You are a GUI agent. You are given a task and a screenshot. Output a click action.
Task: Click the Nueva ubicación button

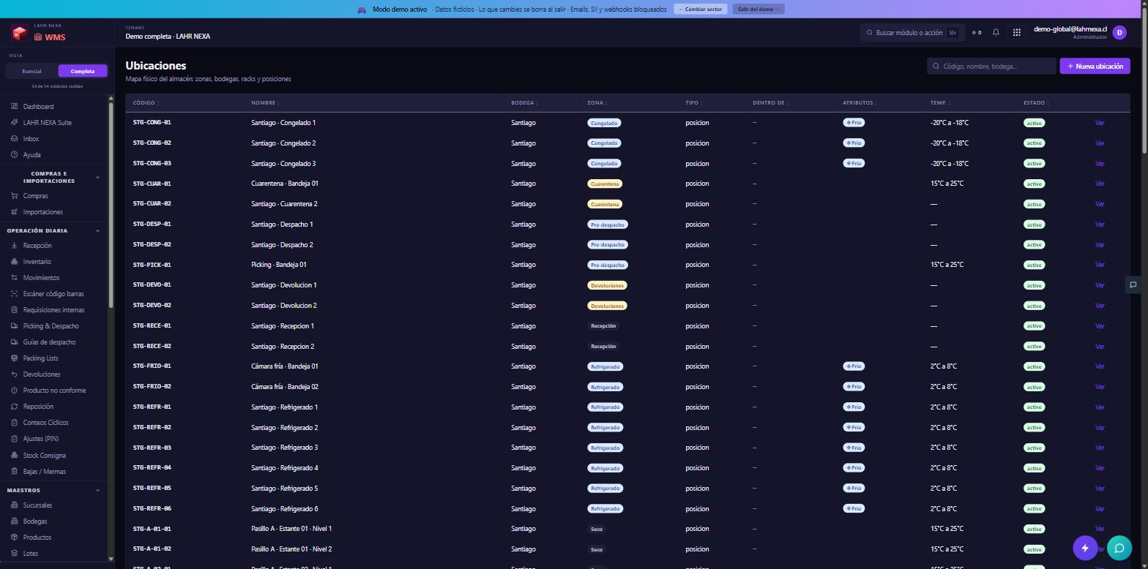click(x=1095, y=66)
